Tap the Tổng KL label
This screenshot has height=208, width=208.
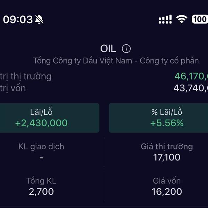tap(41, 181)
